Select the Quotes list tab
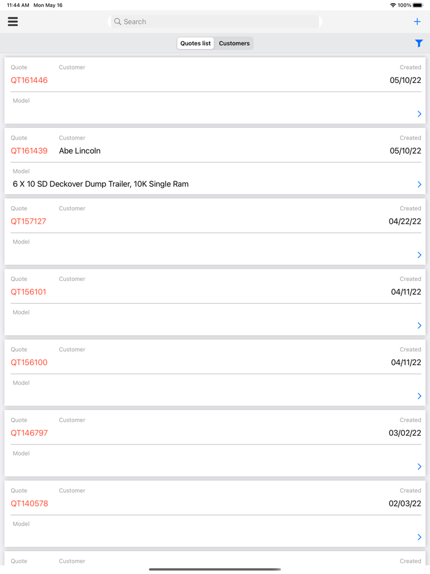The image size is (430, 574). pos(195,43)
